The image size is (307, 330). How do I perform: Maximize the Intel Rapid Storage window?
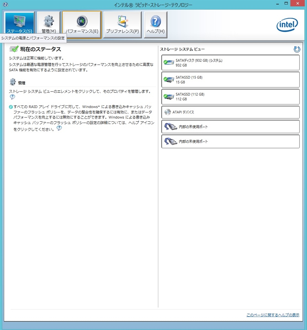tap(286, 4)
